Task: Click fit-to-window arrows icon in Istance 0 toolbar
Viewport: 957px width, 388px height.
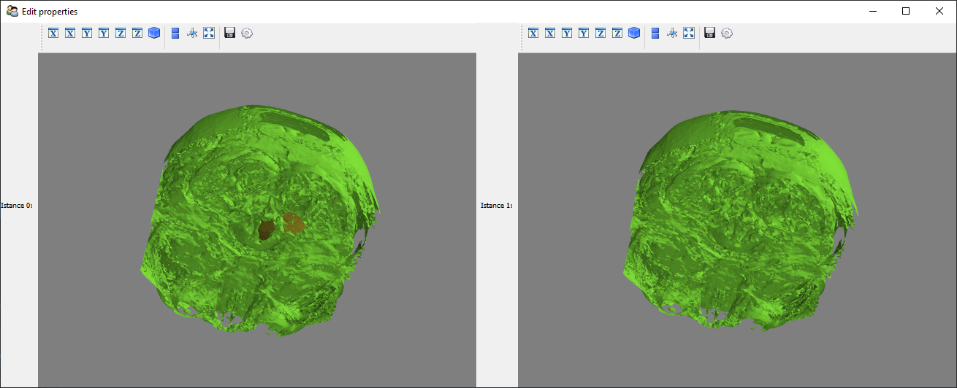Action: click(x=209, y=33)
